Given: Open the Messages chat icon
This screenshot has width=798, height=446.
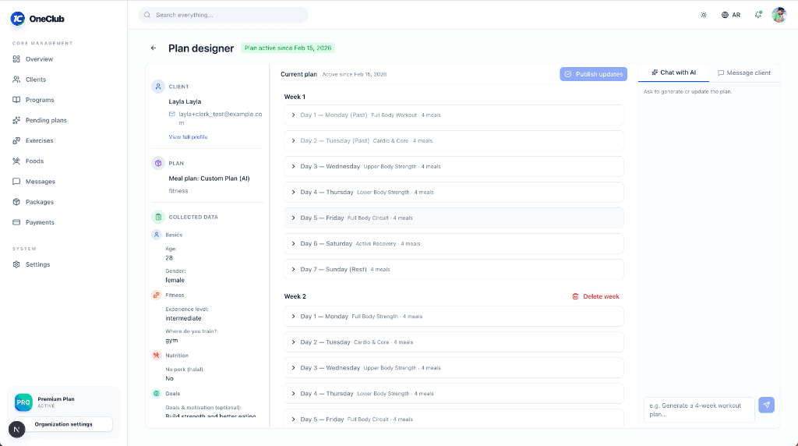Looking at the screenshot, I should tap(16, 181).
